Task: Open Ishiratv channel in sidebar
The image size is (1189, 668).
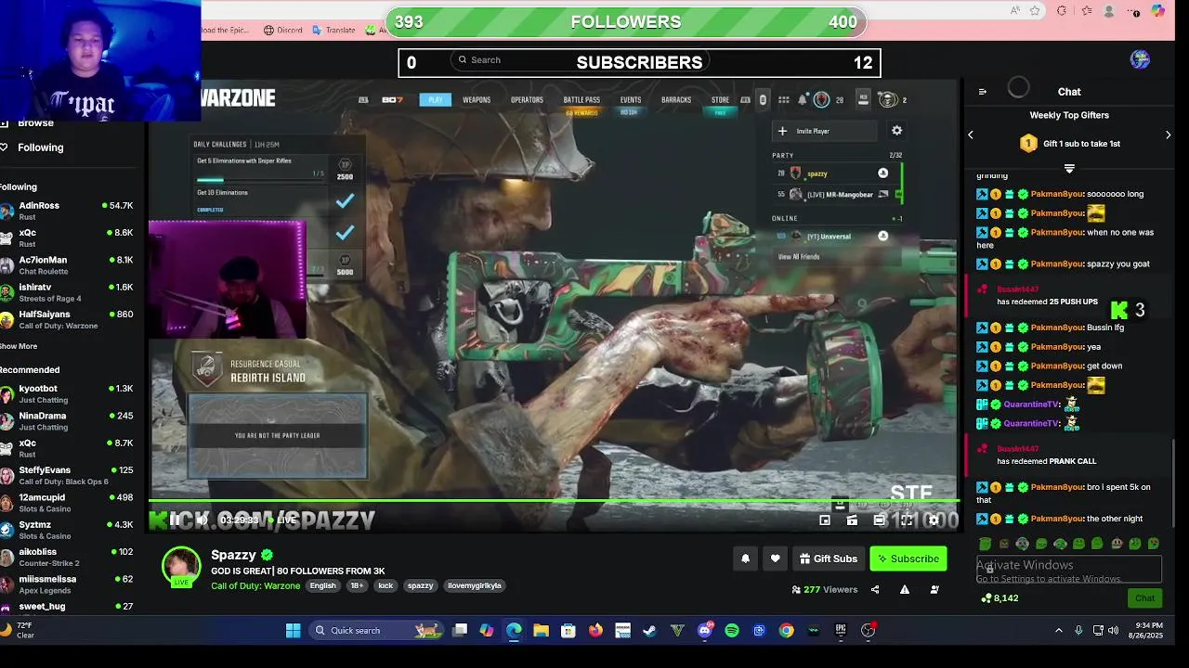Action: pos(67,292)
